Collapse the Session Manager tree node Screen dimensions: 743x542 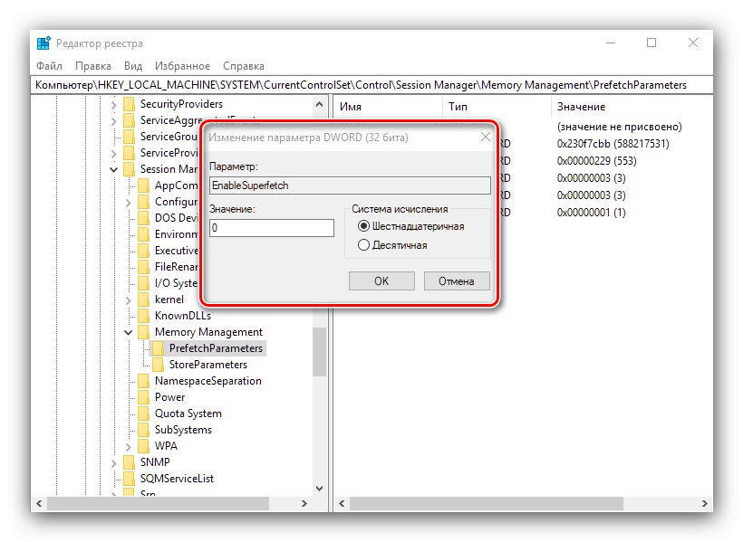[x=114, y=169]
